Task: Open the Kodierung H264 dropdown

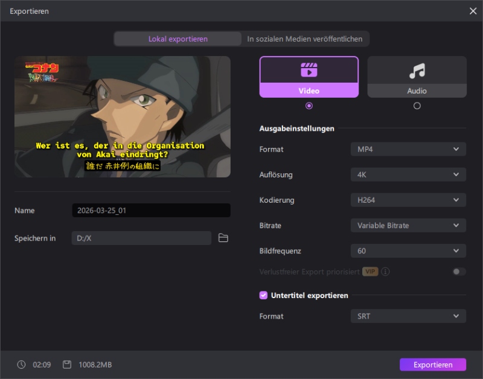Action: click(x=408, y=200)
